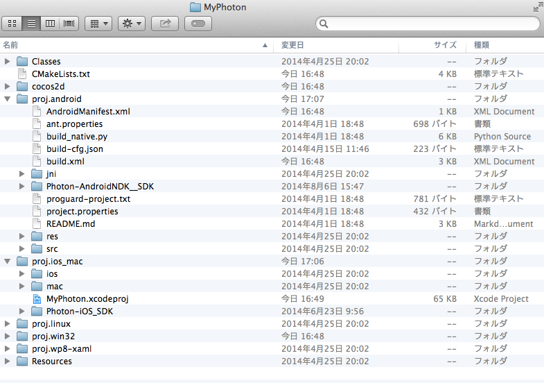544x383 pixels.
Task: Expand the Photon-iOS_SDK folder
Action: [22, 312]
